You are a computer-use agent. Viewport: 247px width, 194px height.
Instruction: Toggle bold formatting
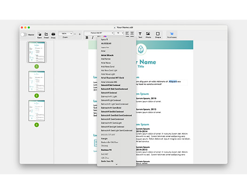click(x=87, y=38)
